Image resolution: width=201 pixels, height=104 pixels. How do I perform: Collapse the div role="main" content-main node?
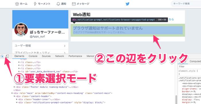pyautogui.click(x=12, y=93)
